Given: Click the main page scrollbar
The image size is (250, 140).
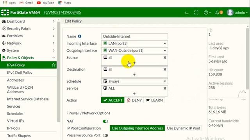Looking at the screenshot, I should [247, 59].
